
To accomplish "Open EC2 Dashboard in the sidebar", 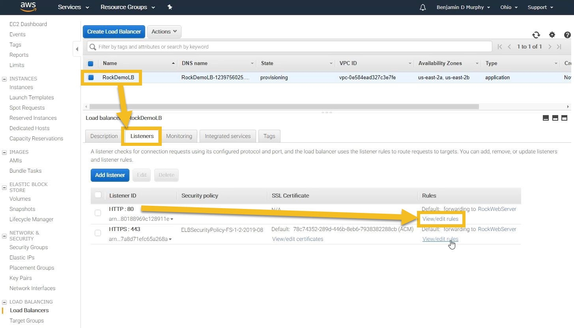I will coord(28,24).
